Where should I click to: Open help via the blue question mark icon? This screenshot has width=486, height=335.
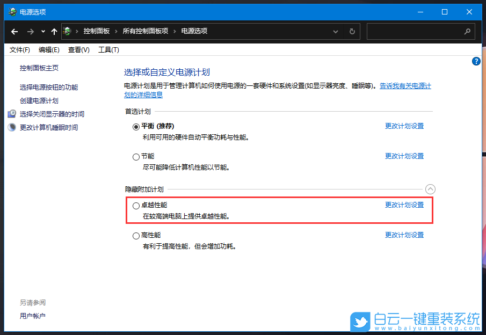pos(476,61)
